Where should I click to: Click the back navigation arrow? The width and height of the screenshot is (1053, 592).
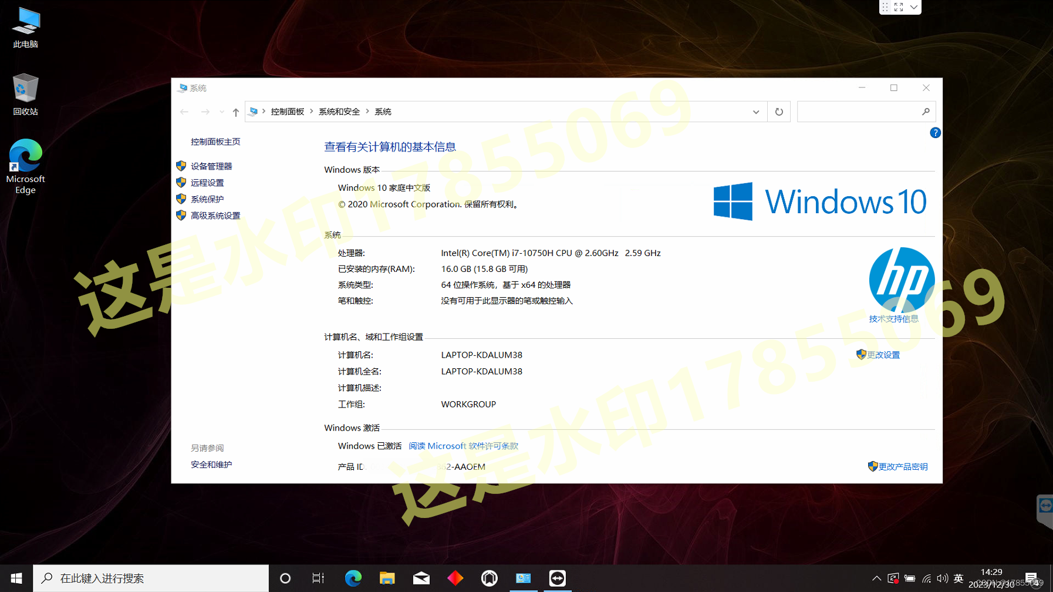184,112
